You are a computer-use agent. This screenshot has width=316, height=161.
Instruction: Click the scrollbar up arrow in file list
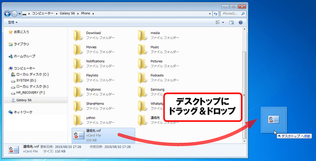pos(244,29)
